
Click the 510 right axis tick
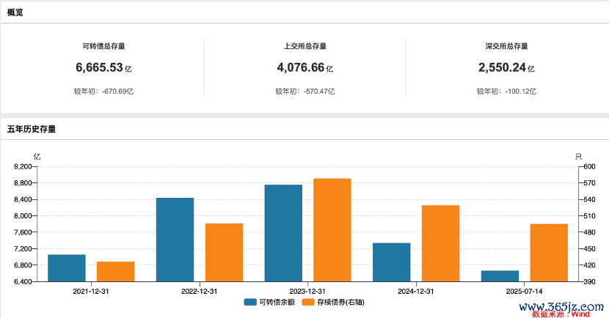[x=590, y=216]
